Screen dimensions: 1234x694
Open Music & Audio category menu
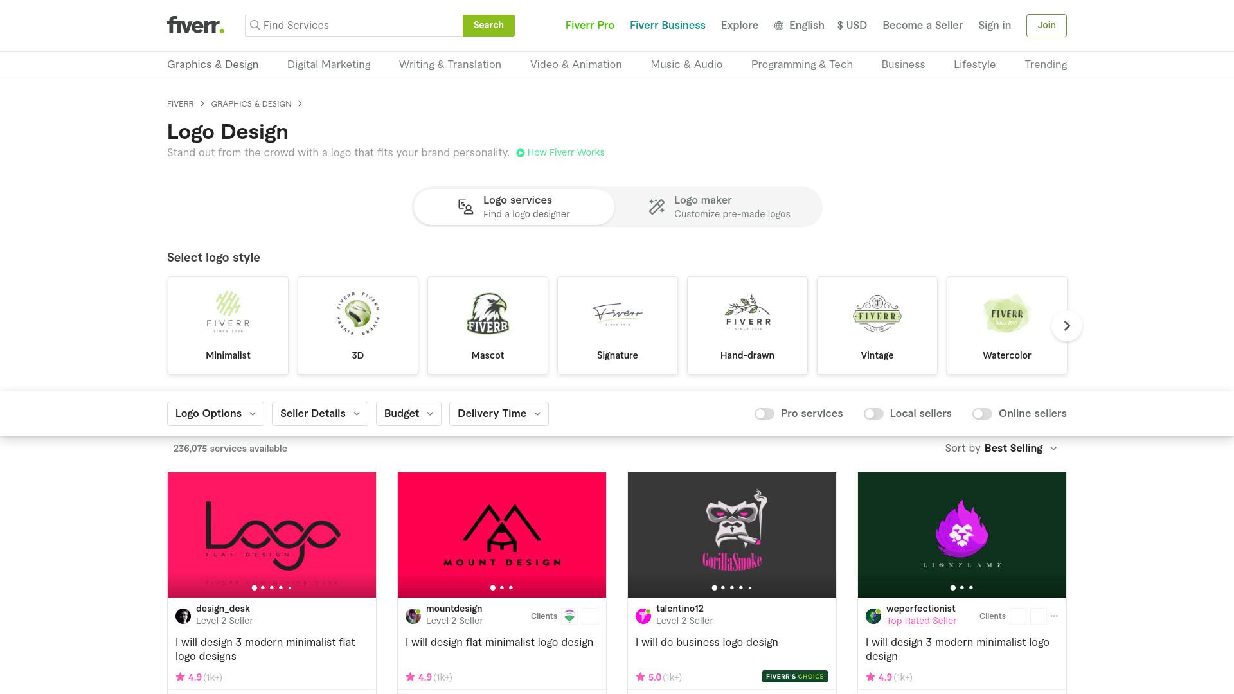[x=686, y=65]
